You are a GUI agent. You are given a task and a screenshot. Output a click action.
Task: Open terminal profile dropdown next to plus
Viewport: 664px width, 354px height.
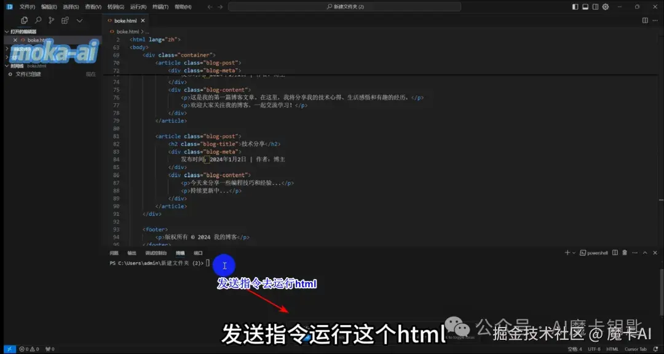click(574, 253)
